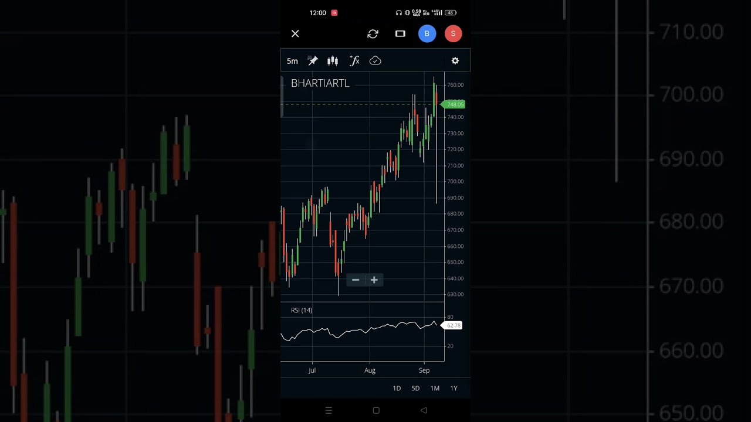Click the 748.05 current price tag
Viewport: 751px width, 422px height.
pyautogui.click(x=454, y=104)
